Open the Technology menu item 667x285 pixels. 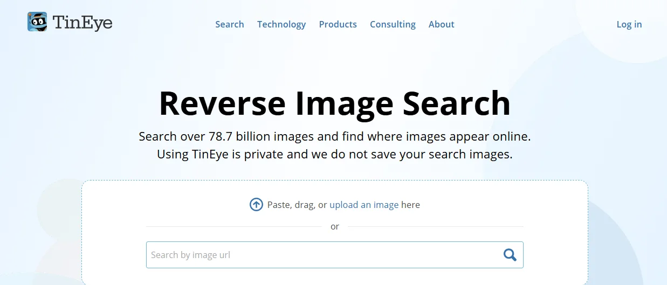(281, 24)
